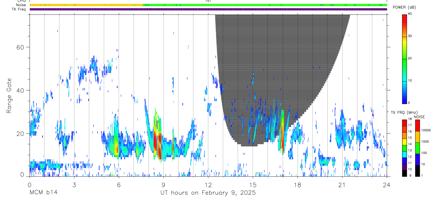Image resolution: width=435 pixels, height=200 pixels.
Task: Click hour tick '6' on UT axis
Action: coord(119,185)
